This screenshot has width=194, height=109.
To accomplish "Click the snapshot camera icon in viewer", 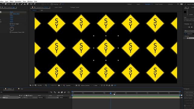I will pyautogui.click(x=59, y=85).
